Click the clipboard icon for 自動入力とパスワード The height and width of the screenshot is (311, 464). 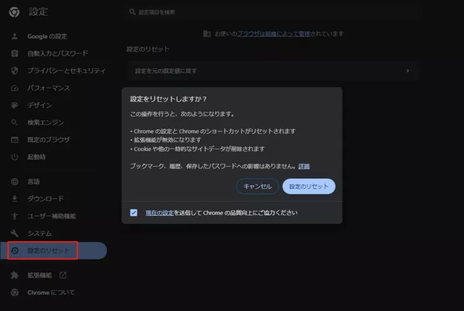[x=14, y=53]
